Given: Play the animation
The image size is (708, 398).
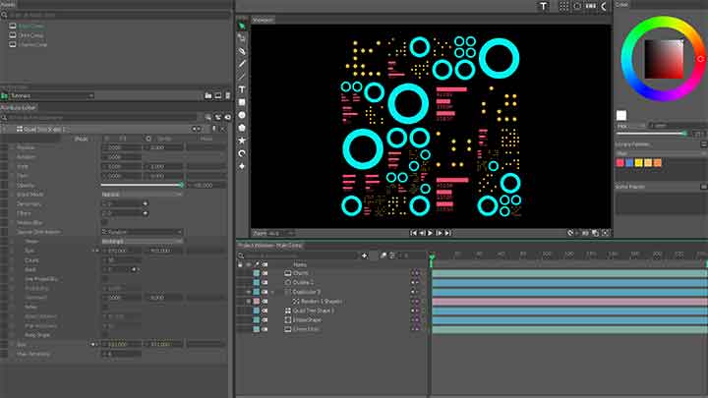Looking at the screenshot, I should (x=431, y=233).
